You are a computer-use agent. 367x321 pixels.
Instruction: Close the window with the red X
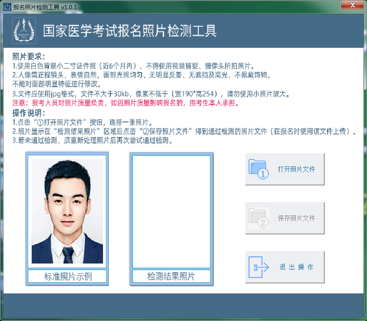[352, 5]
